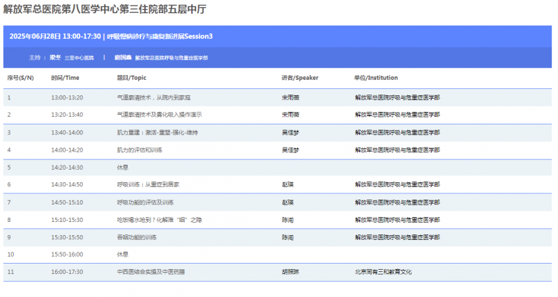The height and width of the screenshot is (297, 558).
Task: Select time cell 13:00-13:20
Action: point(67,97)
